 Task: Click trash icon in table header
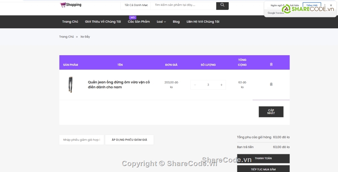tap(271, 64)
